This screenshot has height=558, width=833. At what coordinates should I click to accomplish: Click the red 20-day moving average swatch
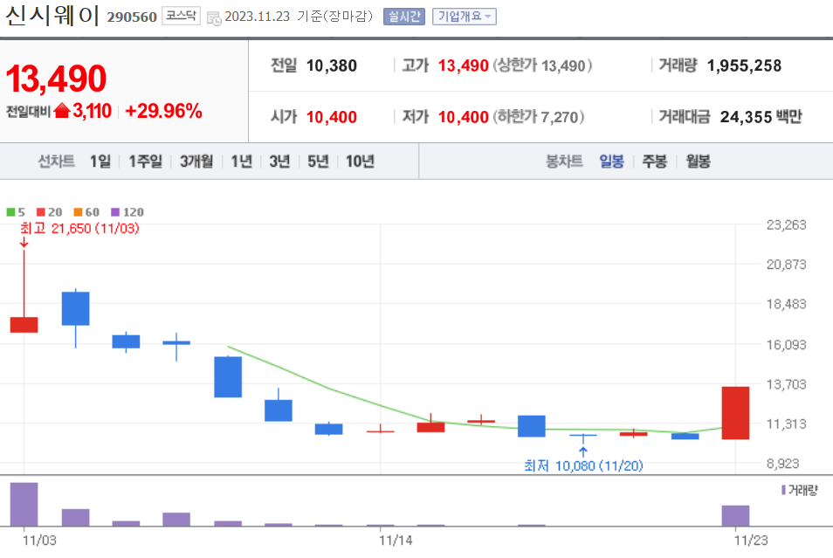pyautogui.click(x=41, y=212)
